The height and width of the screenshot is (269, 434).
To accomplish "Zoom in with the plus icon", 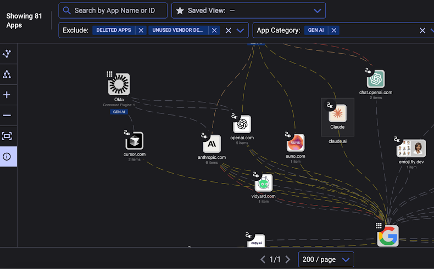I will 7,95.
